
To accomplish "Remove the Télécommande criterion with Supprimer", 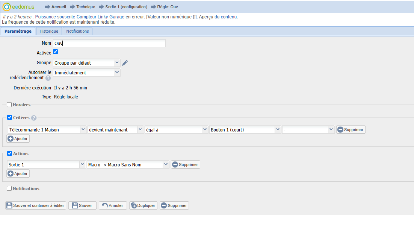I will point(351,130).
